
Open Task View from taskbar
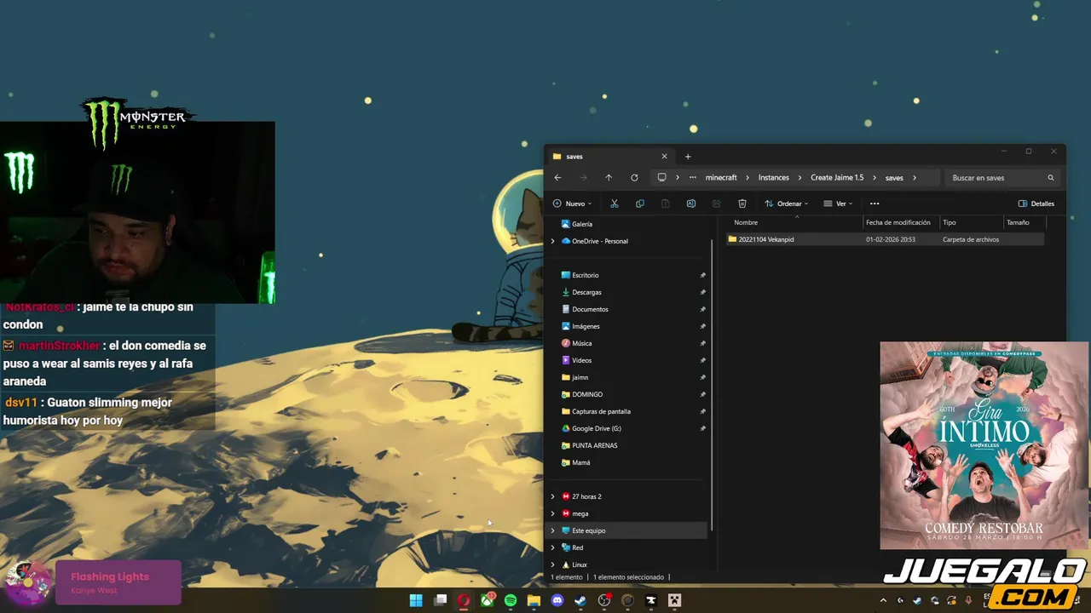point(440,600)
